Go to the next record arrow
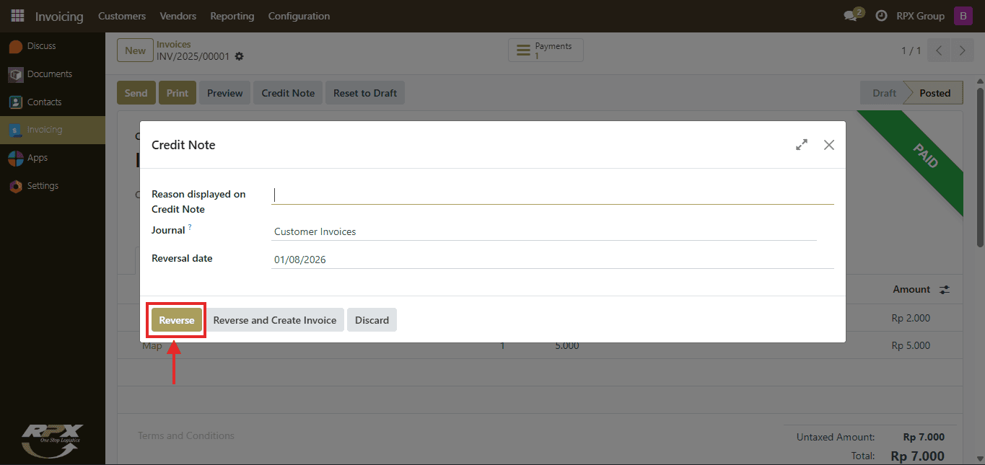The image size is (985, 465). tap(962, 50)
